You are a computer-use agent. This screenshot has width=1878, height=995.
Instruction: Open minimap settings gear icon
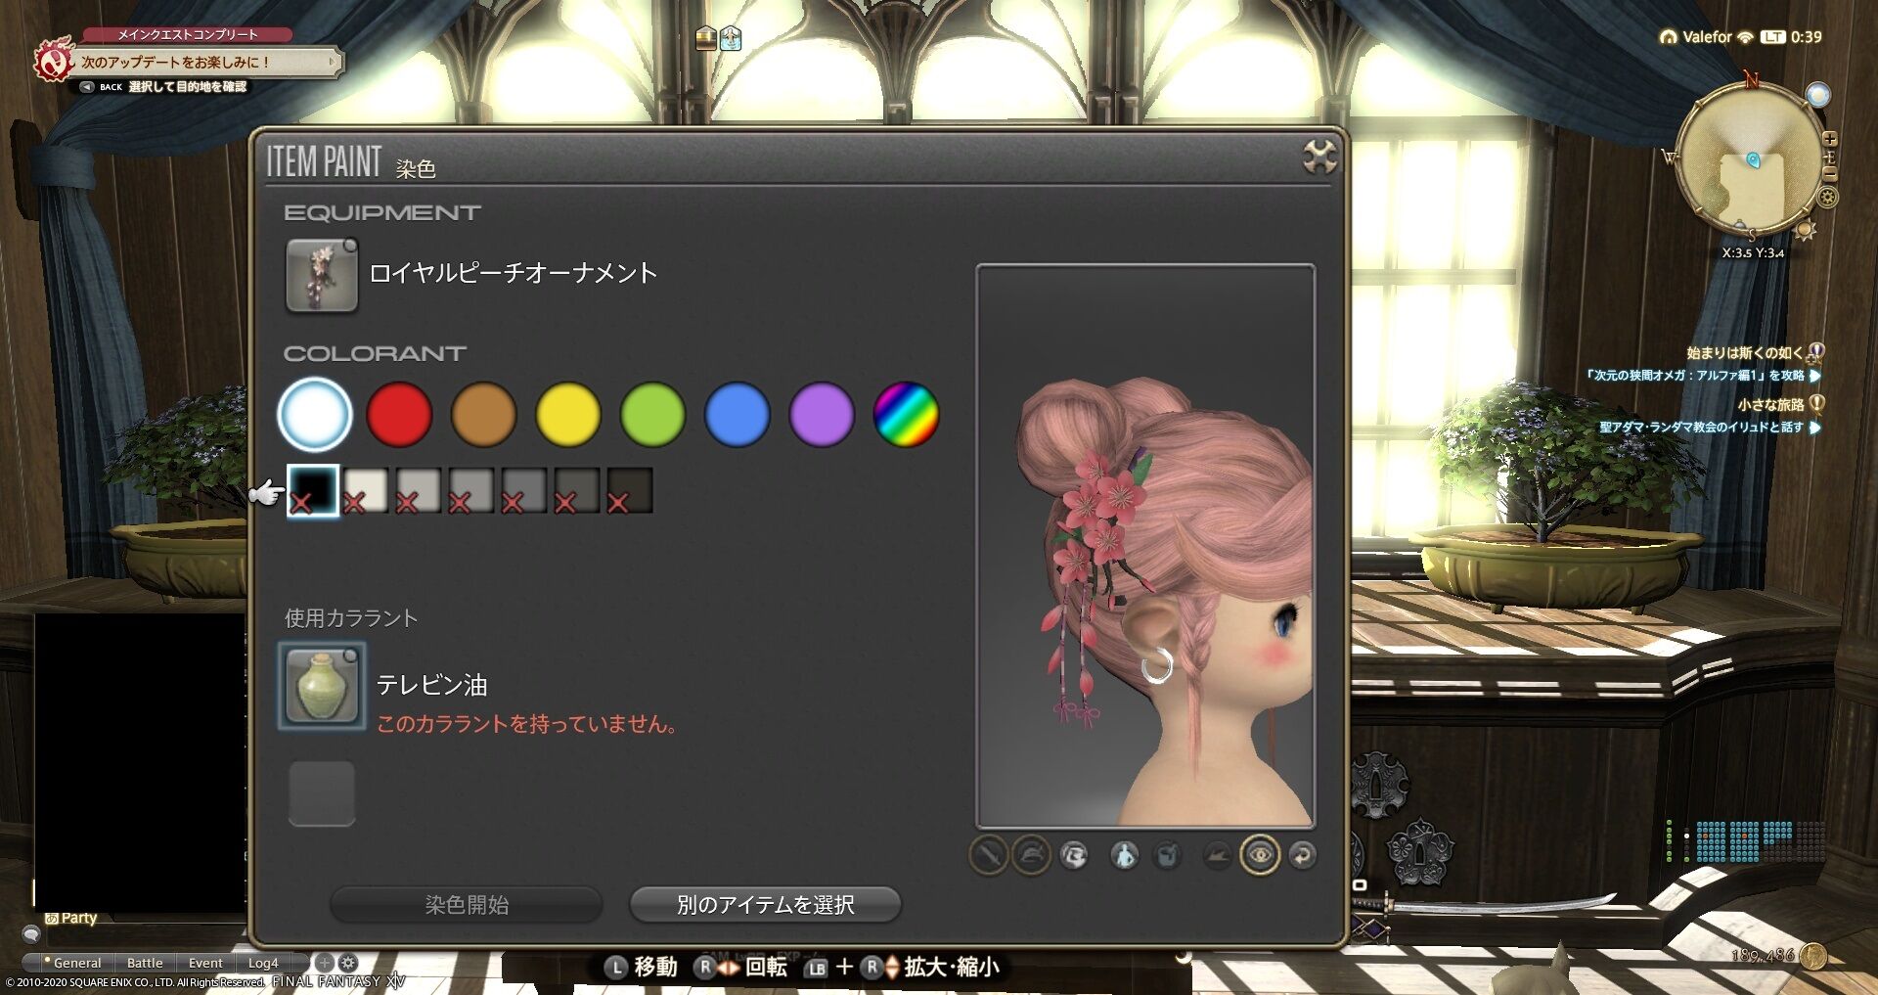1827,198
